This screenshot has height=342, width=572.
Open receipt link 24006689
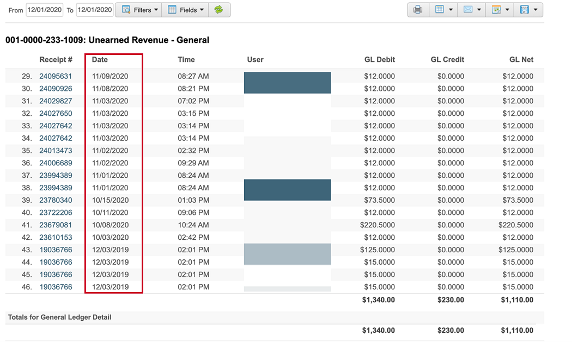click(56, 163)
